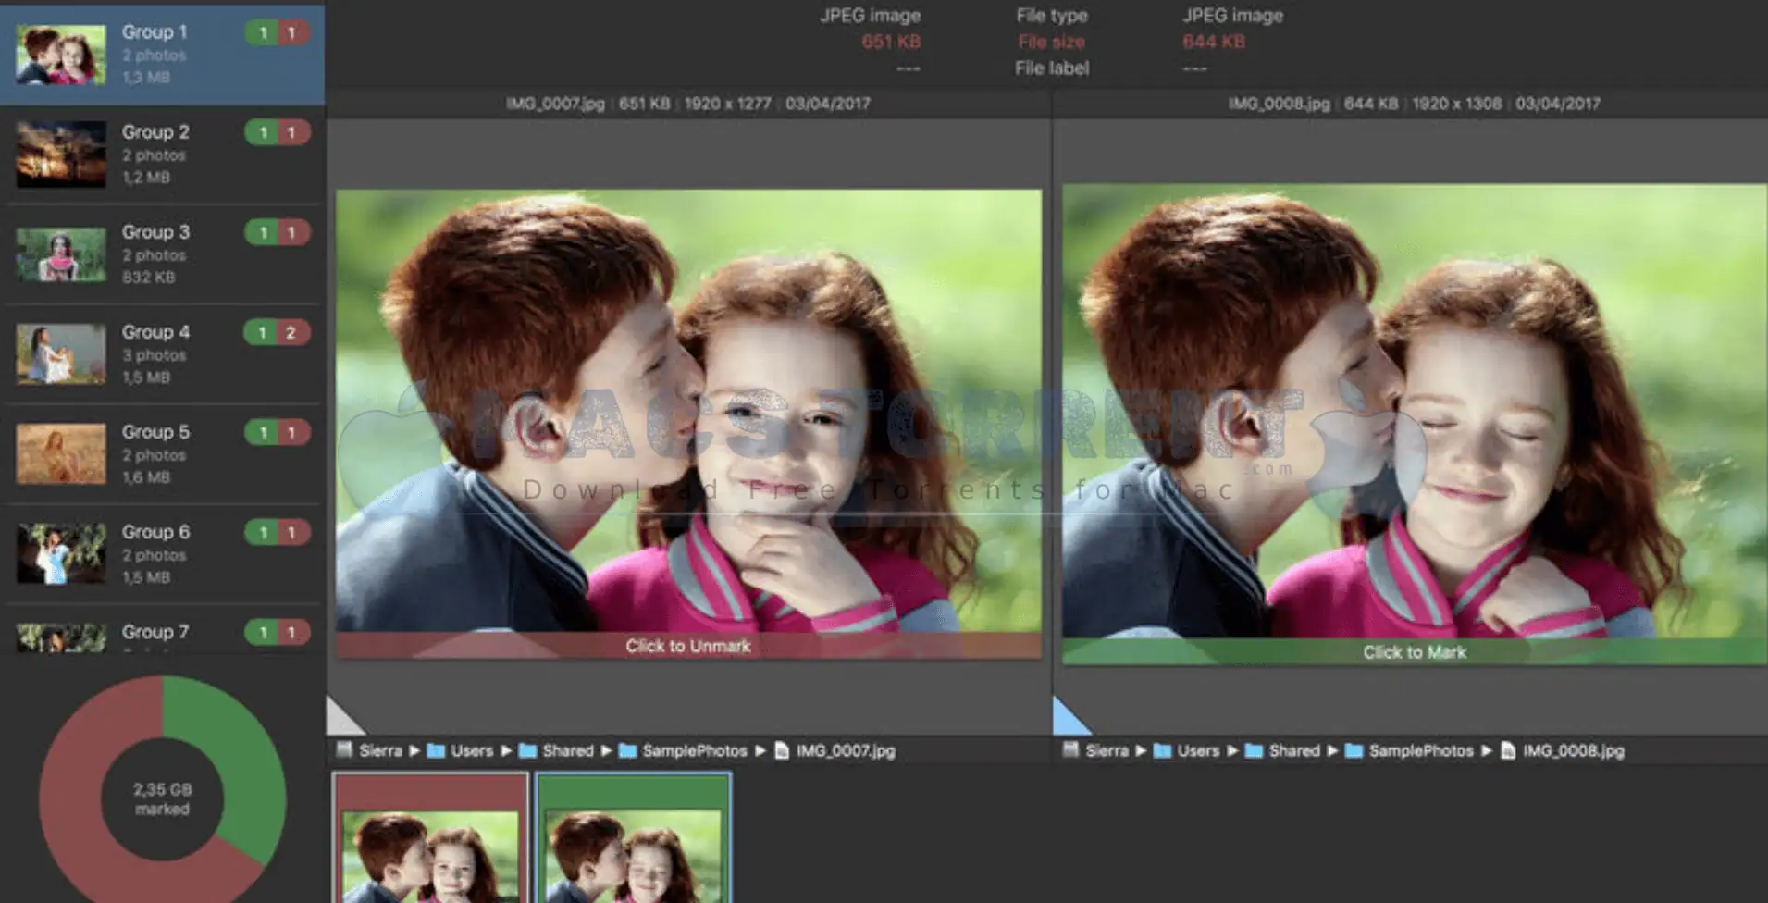The image size is (1768, 903).
Task: Select Group 1 in the sidebar
Action: point(162,54)
